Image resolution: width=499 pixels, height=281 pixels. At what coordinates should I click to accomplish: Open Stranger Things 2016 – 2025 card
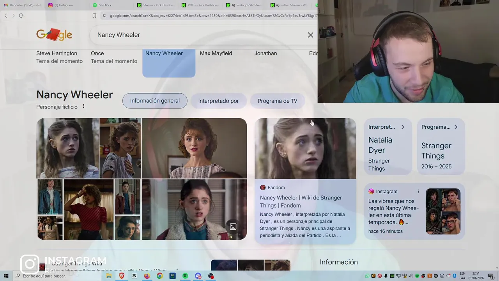pyautogui.click(x=441, y=146)
